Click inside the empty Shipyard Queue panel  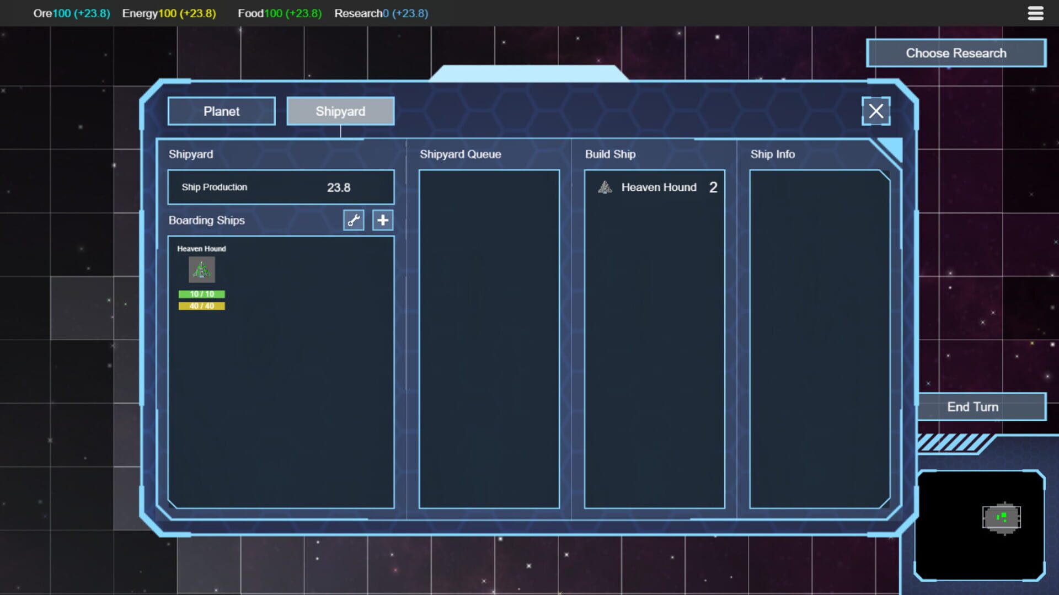coord(489,331)
